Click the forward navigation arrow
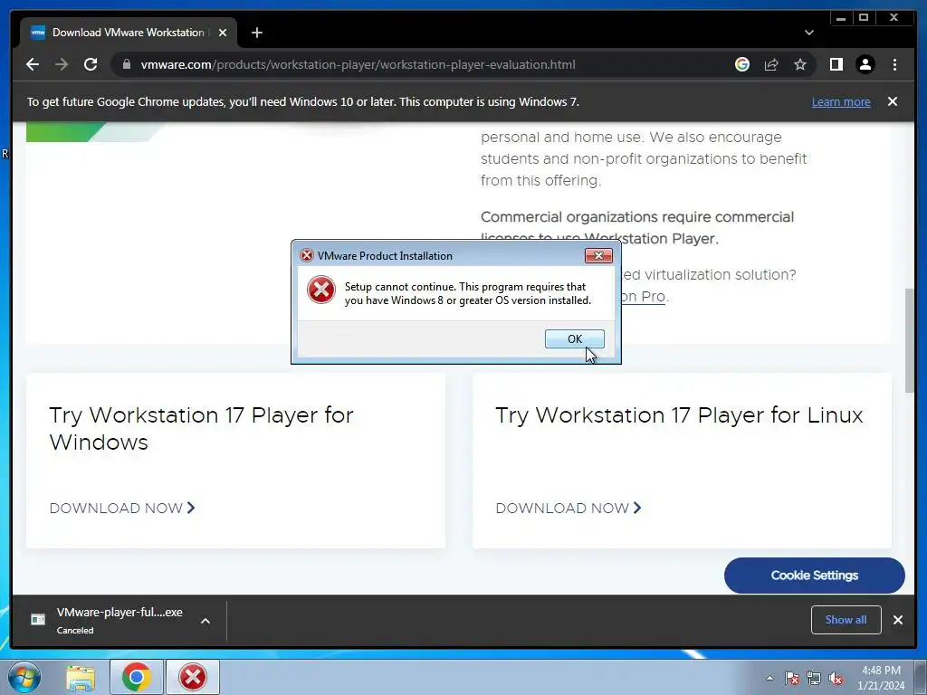927x695 pixels. [x=62, y=64]
